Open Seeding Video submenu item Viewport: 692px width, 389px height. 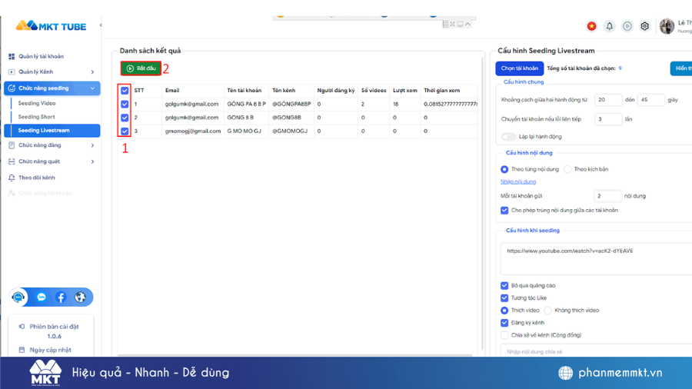pyautogui.click(x=37, y=103)
